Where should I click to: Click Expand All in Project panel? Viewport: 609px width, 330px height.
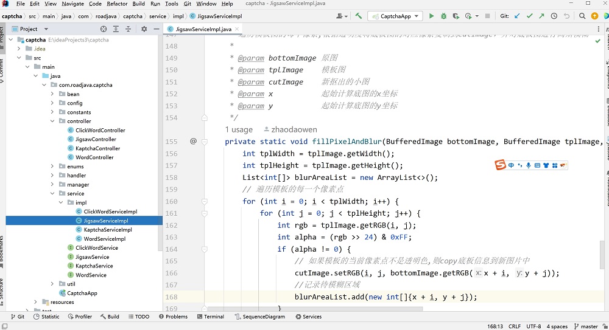(x=116, y=29)
